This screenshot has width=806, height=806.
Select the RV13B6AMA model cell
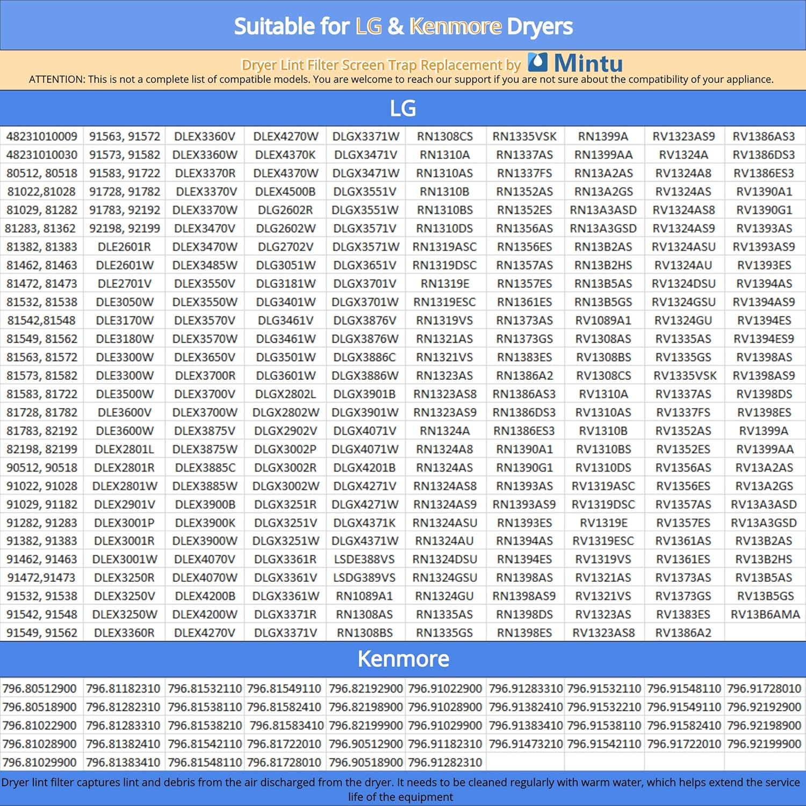765,614
